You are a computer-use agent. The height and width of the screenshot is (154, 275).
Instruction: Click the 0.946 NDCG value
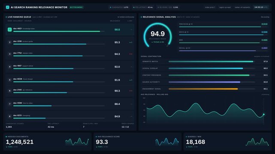click(x=264, y=32)
